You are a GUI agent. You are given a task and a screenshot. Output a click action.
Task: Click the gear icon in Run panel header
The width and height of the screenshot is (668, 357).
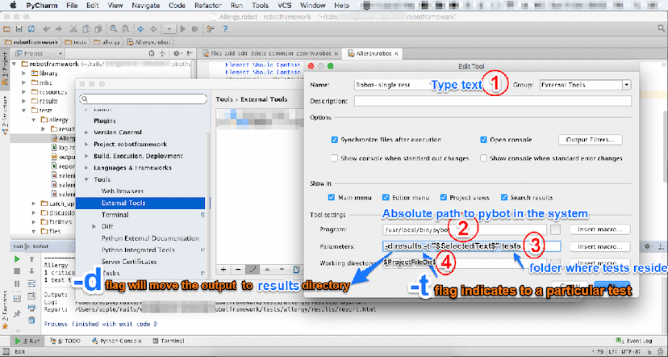[648, 246]
